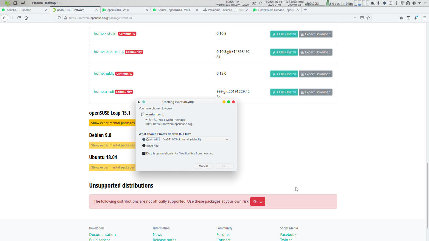
Task: Click the dialog's keep-above teal dot icon
Action: (144, 102)
